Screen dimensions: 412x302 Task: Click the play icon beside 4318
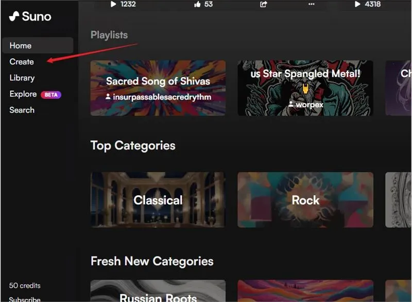[x=357, y=4]
